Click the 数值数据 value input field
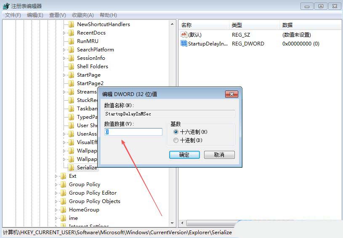Screen dimensions: 343x238 [133, 132]
